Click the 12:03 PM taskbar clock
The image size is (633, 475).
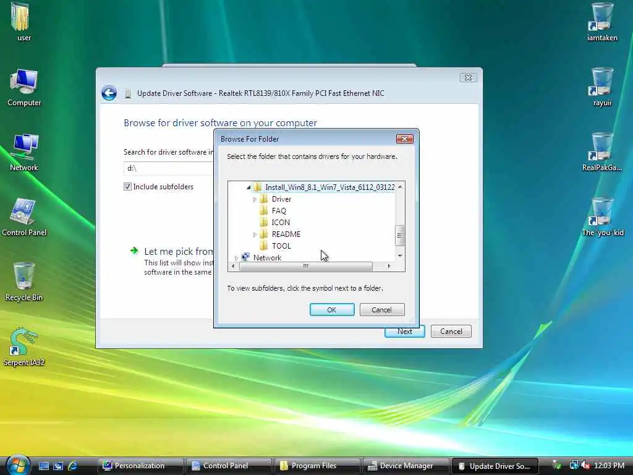pos(609,465)
